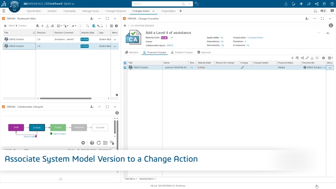Expand the Changes Action tab chevron
336x189 pixels.
point(153,11)
